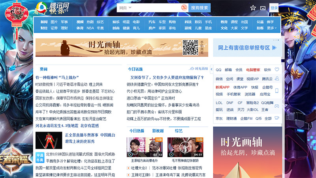The width and height of the screenshot is (316, 178).
Task: Open NBA in the navigation bar
Action: point(90,28)
